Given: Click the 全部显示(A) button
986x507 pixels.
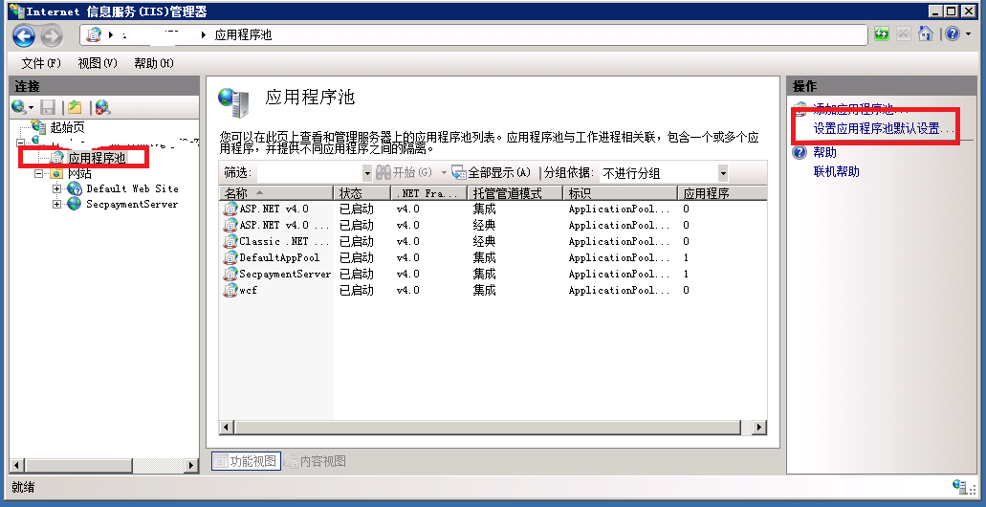Looking at the screenshot, I should tap(492, 172).
